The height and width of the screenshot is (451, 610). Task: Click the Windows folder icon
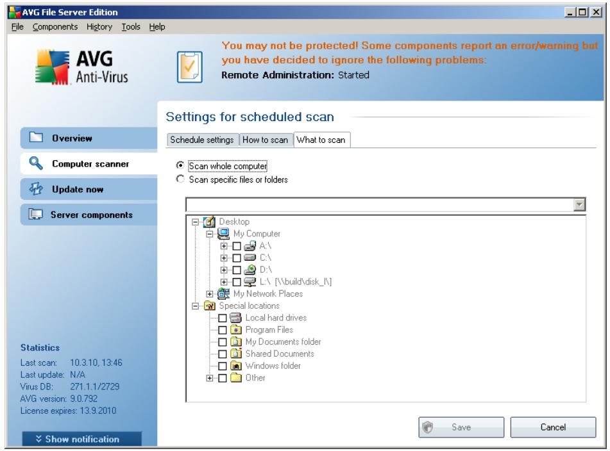pyautogui.click(x=236, y=366)
